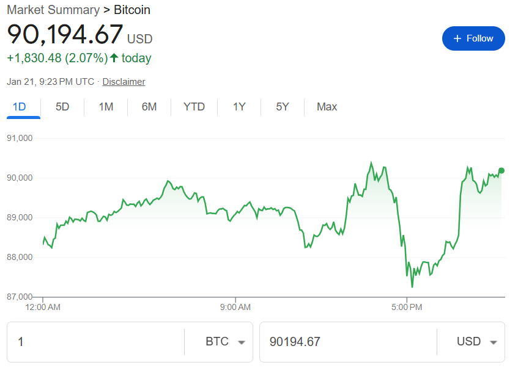Screen dimensions: 518x368
Task: Click the plus icon on Follow
Action: [457, 38]
